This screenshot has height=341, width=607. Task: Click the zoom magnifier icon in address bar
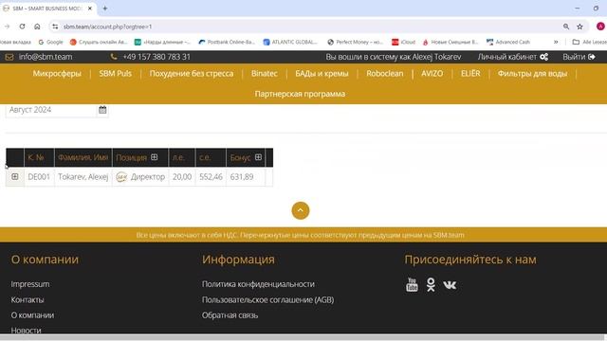pos(566,27)
